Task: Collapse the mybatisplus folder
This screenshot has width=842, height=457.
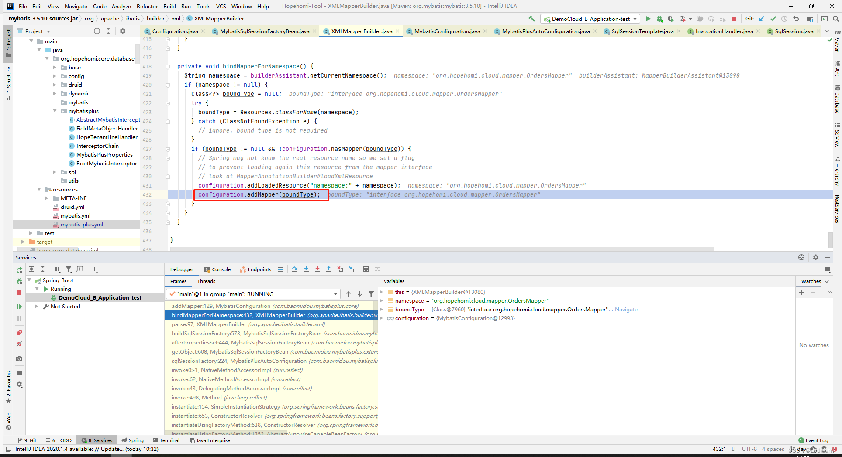Action: (55, 111)
